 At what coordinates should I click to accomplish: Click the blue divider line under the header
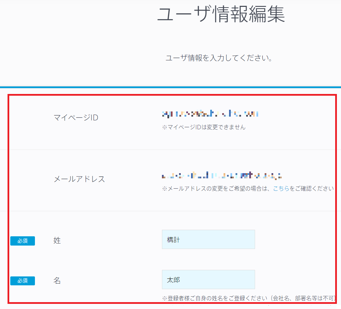point(170,87)
